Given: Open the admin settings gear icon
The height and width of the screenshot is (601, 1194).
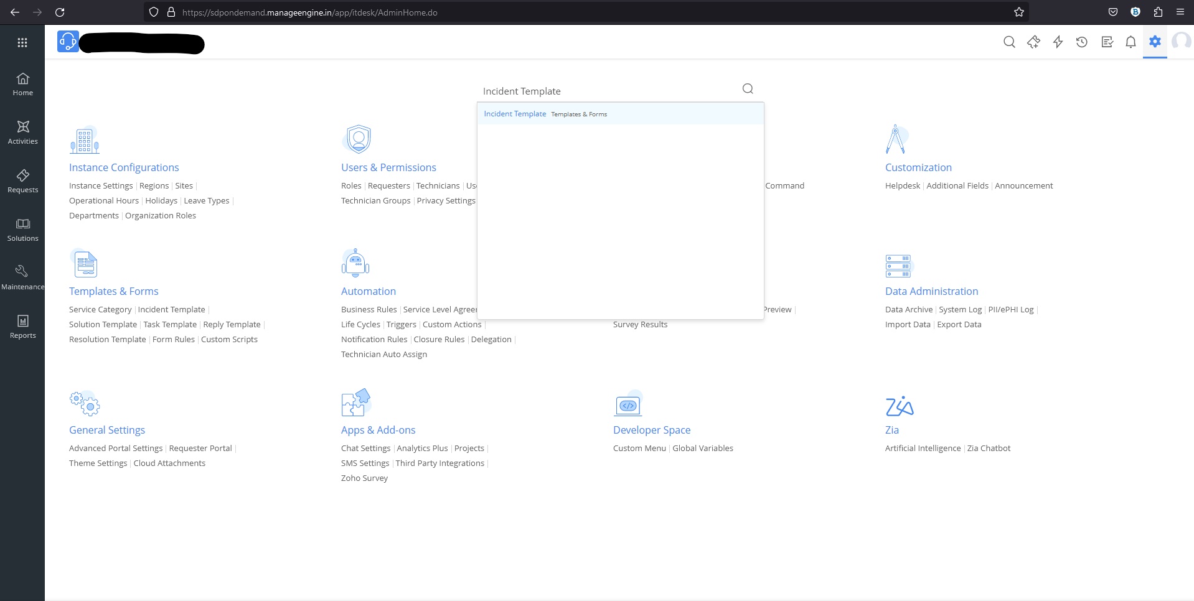Looking at the screenshot, I should pos(1155,42).
